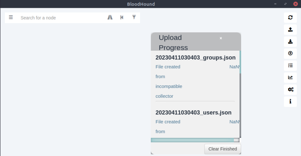Open the About info icon
Screen dimensions: 301x156
(x=290, y=101)
